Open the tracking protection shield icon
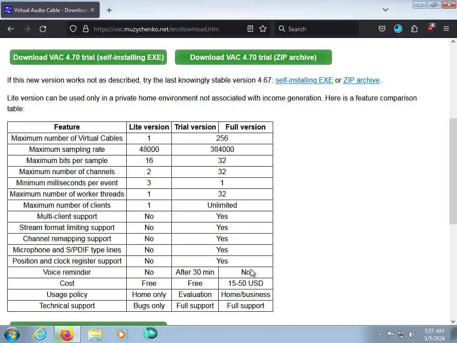This screenshot has width=457, height=343. [x=73, y=29]
